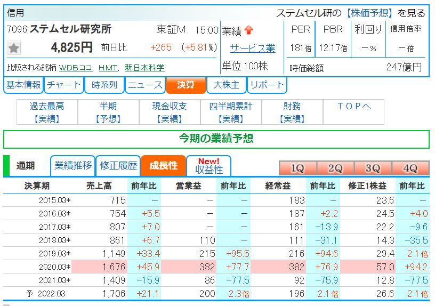Click the 売上高 column header
This screenshot has height=306, width=435.
click(99, 186)
